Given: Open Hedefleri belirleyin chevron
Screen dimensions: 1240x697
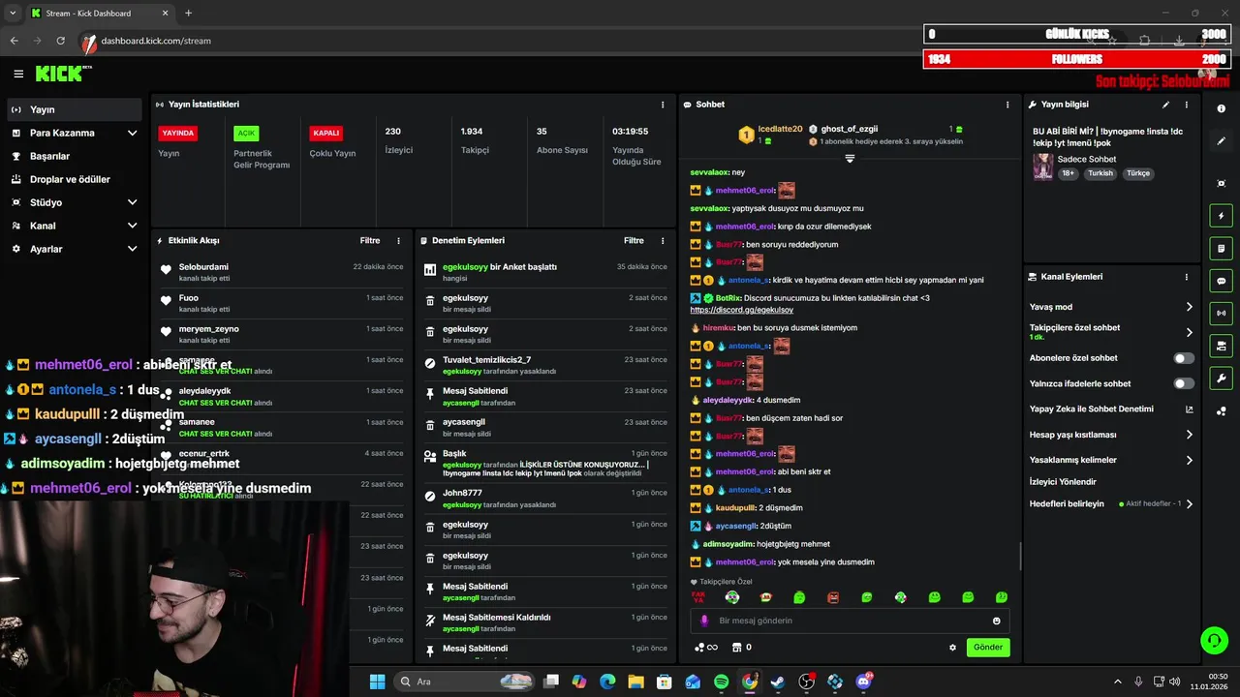Looking at the screenshot, I should coord(1189,503).
